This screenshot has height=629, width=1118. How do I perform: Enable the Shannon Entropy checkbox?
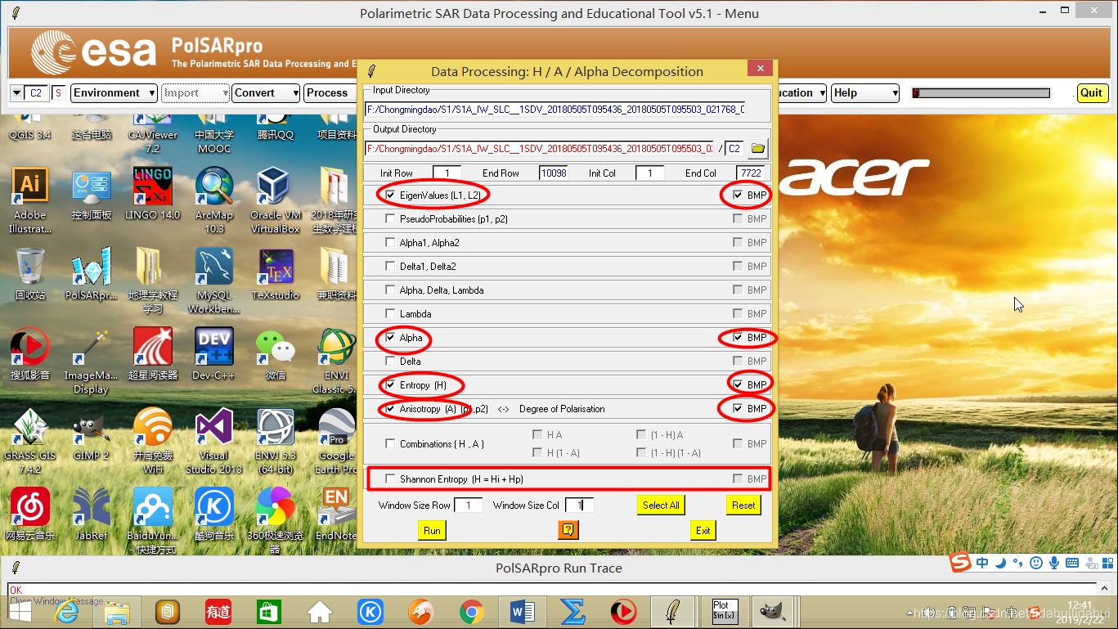pos(391,479)
